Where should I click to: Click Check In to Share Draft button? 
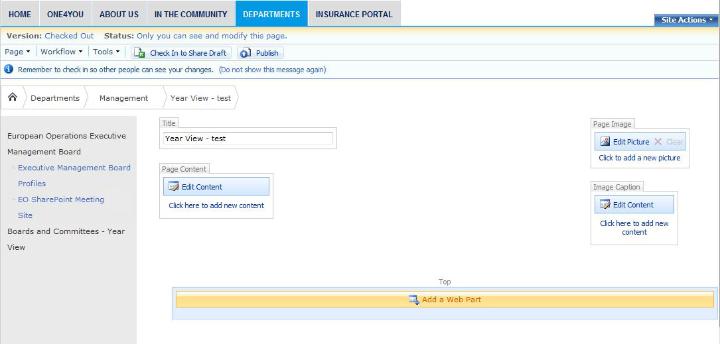point(181,53)
